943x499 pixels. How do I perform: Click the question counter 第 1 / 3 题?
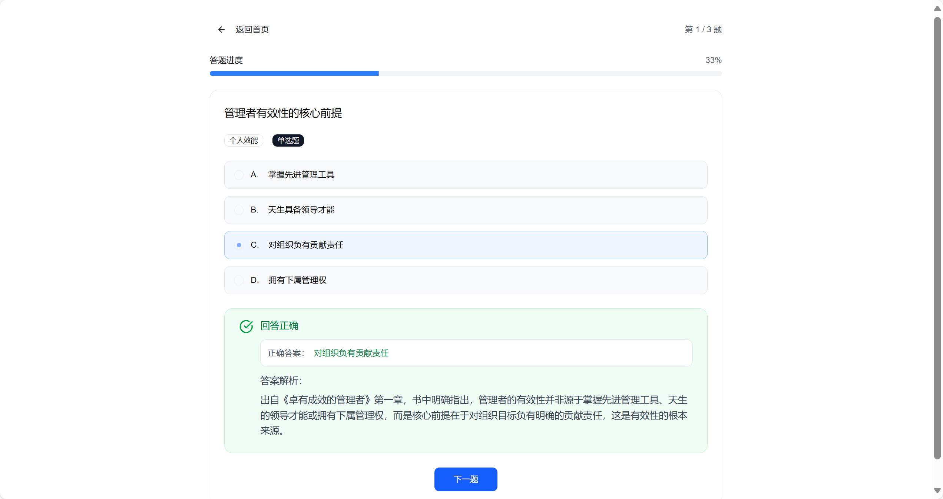coord(703,30)
